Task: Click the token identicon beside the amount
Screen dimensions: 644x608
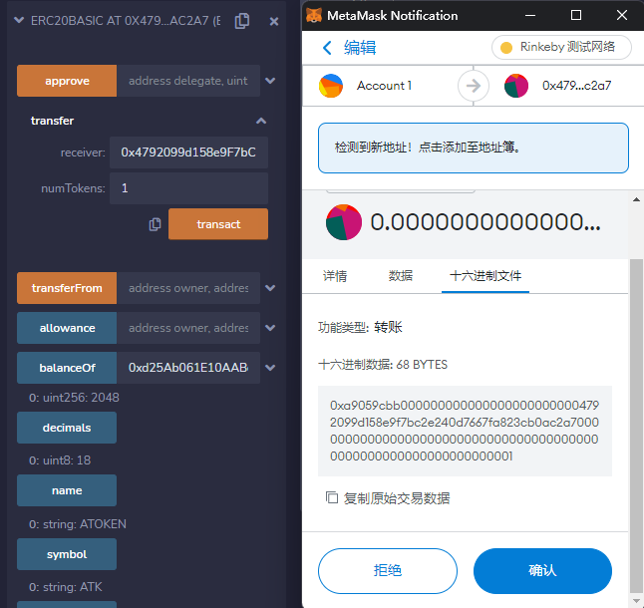Action: pos(344,222)
